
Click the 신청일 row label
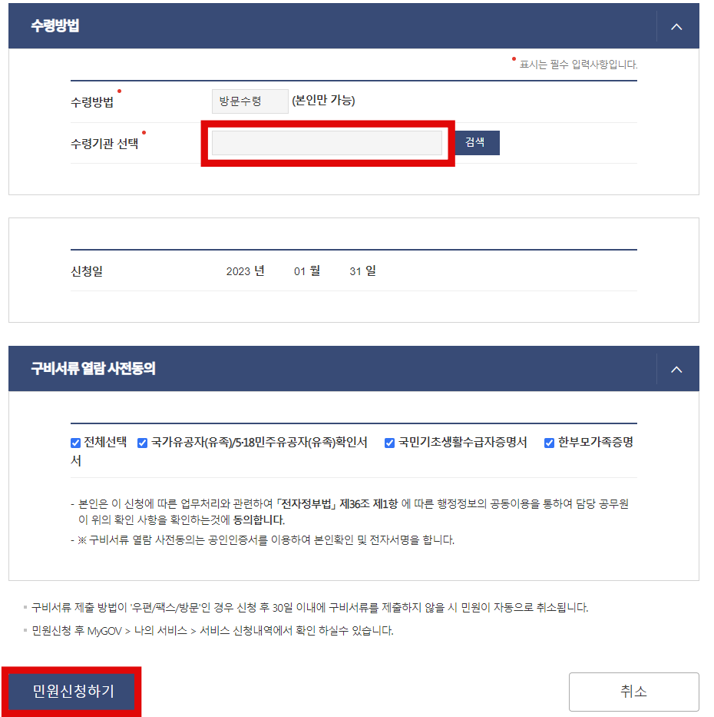pos(87,271)
